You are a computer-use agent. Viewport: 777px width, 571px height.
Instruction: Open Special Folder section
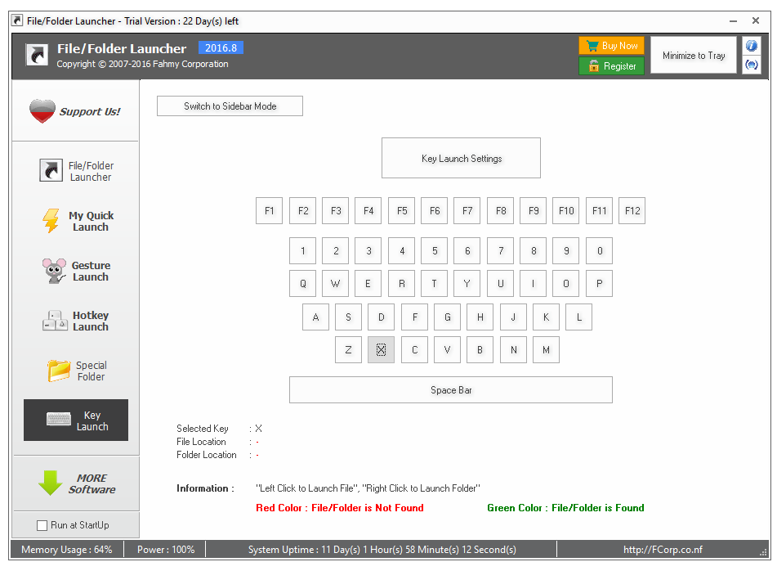pyautogui.click(x=76, y=371)
